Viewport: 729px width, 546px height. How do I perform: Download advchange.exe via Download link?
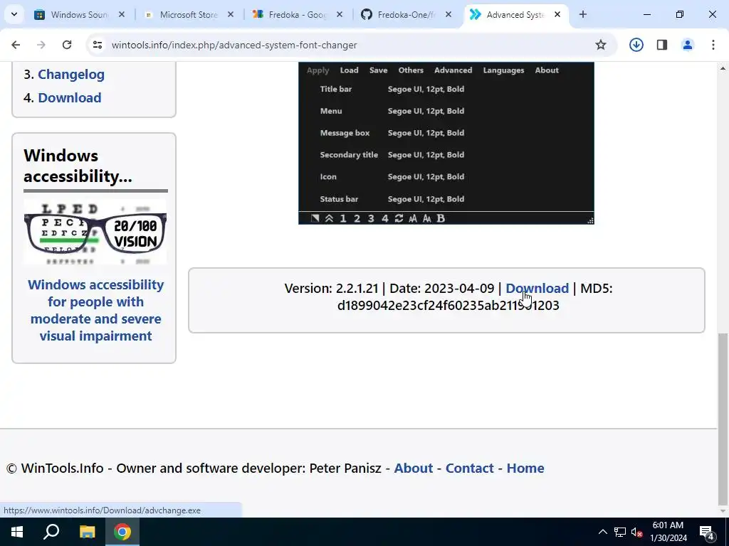[x=537, y=289]
